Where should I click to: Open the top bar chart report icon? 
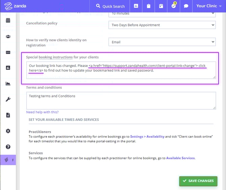136,6
